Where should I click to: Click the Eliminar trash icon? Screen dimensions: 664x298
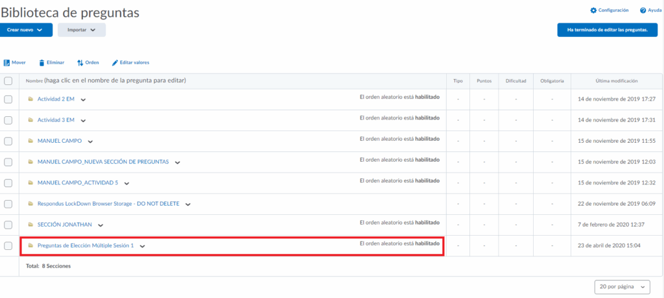coord(42,62)
